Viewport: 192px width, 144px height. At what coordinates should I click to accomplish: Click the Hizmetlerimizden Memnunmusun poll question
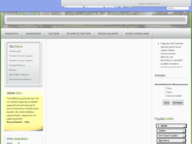click(171, 85)
